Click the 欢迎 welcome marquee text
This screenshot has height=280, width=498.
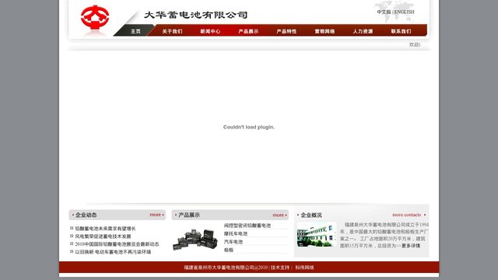pyautogui.click(x=415, y=45)
